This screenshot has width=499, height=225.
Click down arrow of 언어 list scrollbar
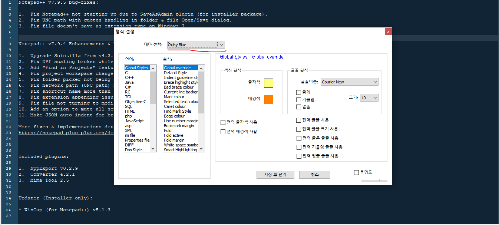click(153, 149)
